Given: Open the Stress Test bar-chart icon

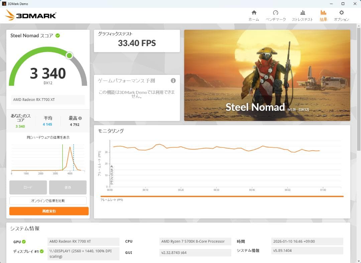Looking at the screenshot, I should [303, 14].
